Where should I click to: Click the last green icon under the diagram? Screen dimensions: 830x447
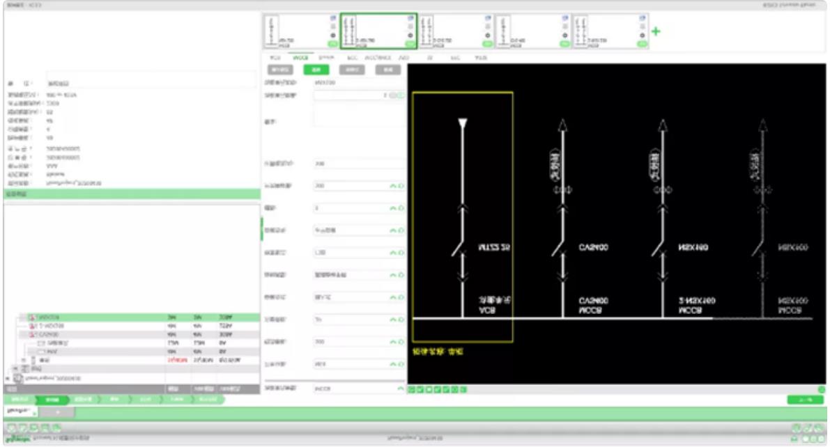[x=463, y=389]
